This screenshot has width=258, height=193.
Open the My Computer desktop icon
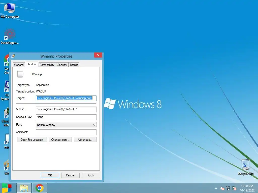coord(10,10)
